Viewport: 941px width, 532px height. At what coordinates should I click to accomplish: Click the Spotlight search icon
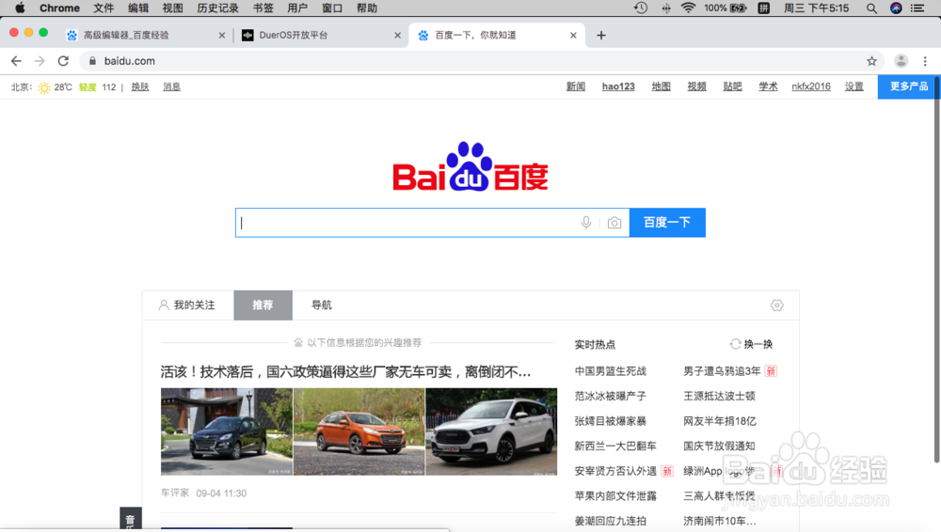(871, 8)
